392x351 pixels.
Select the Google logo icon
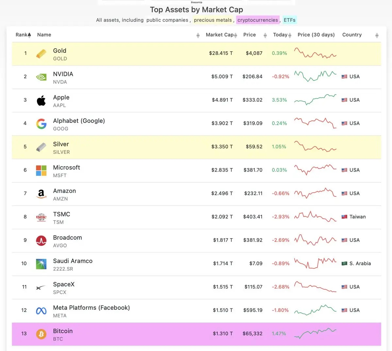41,124
